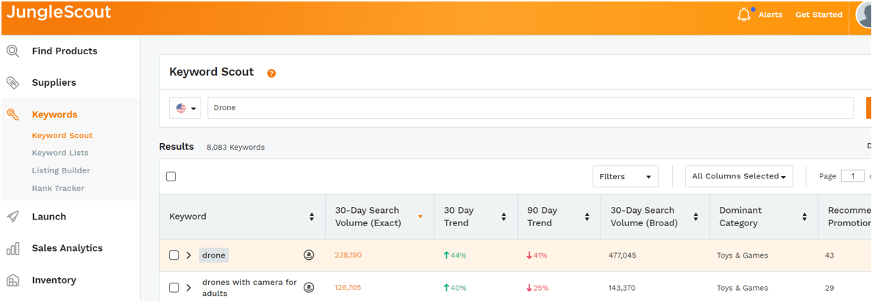This screenshot has height=301, width=872.
Task: Sort by 30-Day Search Volume (Broad) arrows
Action: (x=696, y=217)
